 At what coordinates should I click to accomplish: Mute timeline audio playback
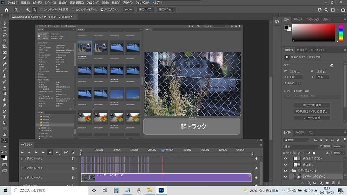pos(51,152)
